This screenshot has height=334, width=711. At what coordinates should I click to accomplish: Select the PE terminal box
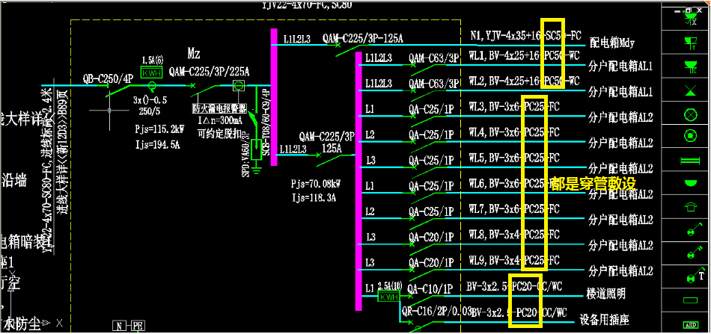tap(138, 325)
